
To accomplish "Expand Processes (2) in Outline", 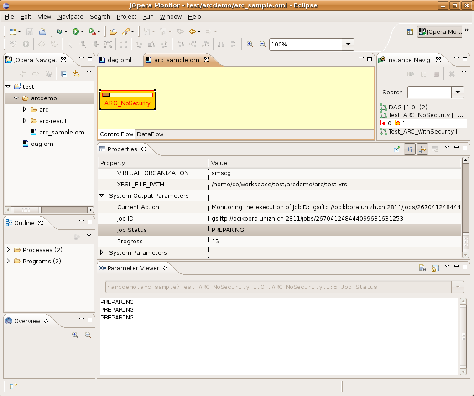I will [x=8, y=250].
